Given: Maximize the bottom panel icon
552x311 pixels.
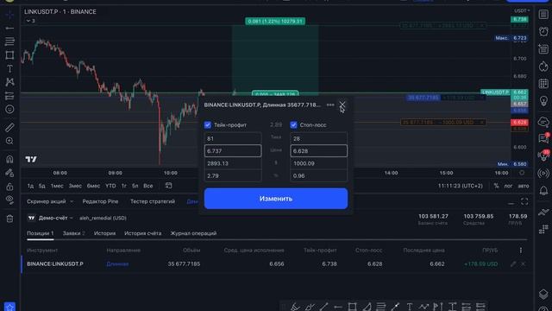Looking at the screenshot, I should coord(524,201).
